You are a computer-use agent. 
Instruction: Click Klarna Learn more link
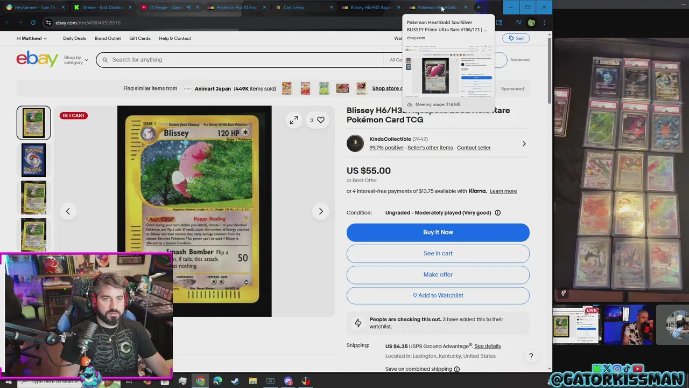click(503, 191)
